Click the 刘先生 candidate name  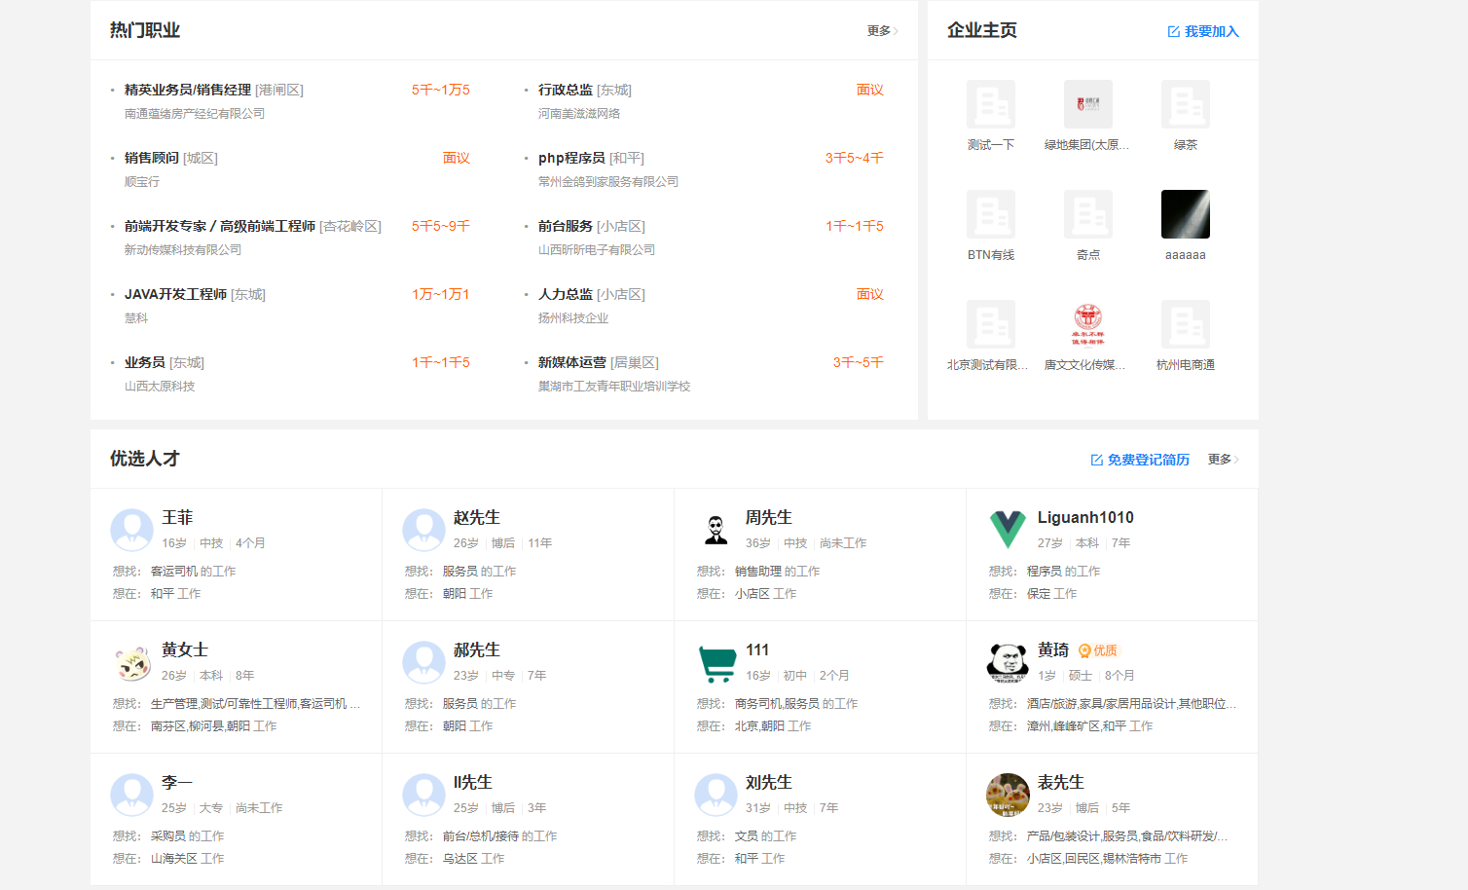coord(769,783)
